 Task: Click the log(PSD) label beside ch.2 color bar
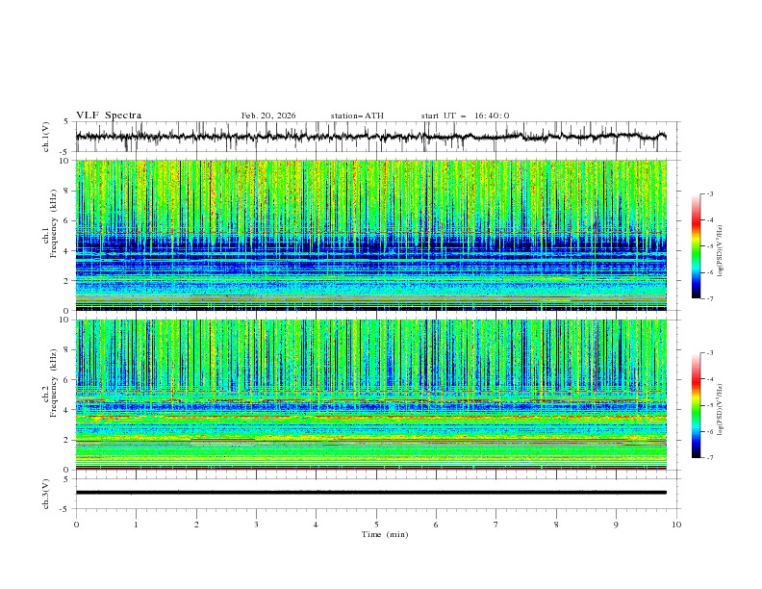coord(720,410)
